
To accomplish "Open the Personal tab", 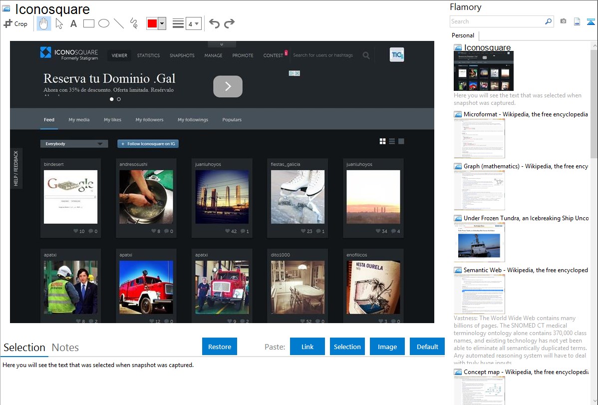I will [463, 35].
